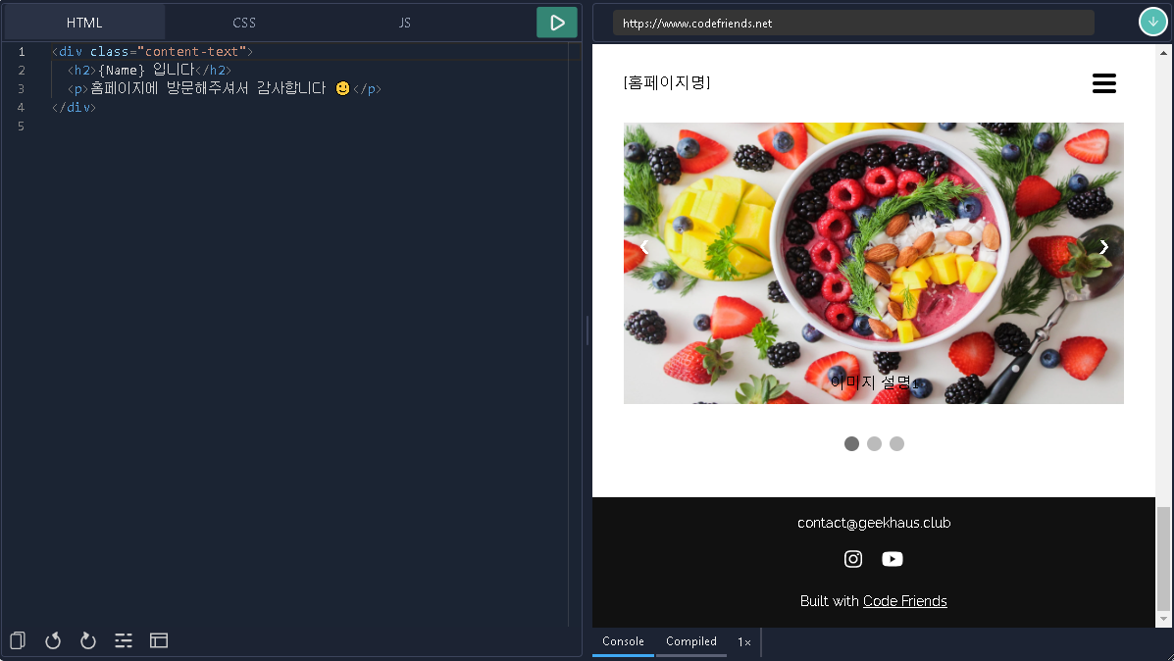Click the copy code icon in bottom toolbar
Viewport: 1174px width, 661px height.
[18, 640]
